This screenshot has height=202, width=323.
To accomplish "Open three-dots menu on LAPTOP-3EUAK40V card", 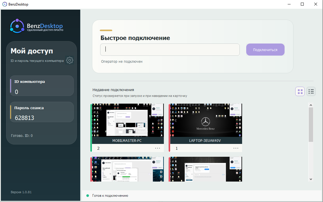I will 236,148.
